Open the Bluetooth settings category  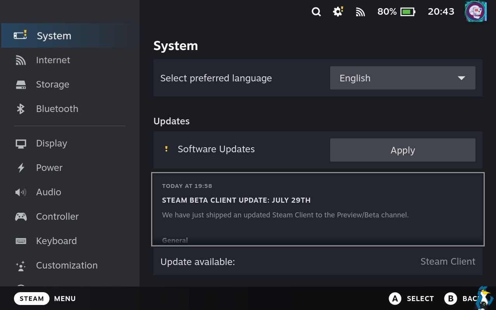click(70, 109)
